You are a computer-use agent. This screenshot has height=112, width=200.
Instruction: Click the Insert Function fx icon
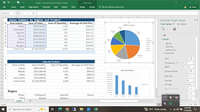point(34,13)
